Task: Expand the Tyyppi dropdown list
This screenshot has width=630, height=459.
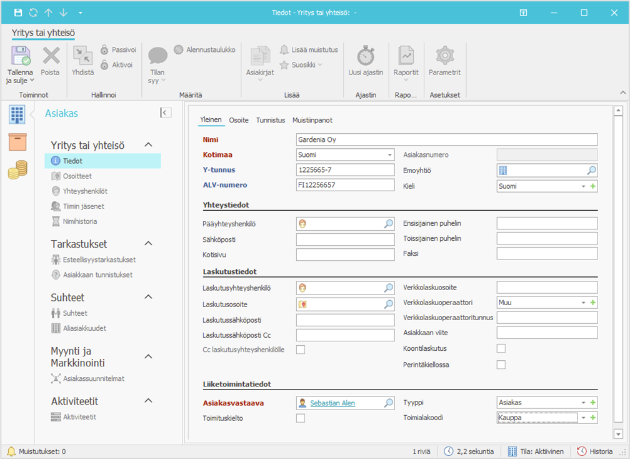Action: click(x=583, y=403)
